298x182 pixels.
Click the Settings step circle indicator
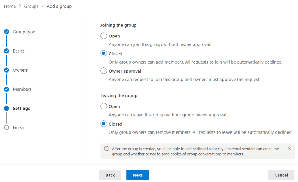(6, 108)
